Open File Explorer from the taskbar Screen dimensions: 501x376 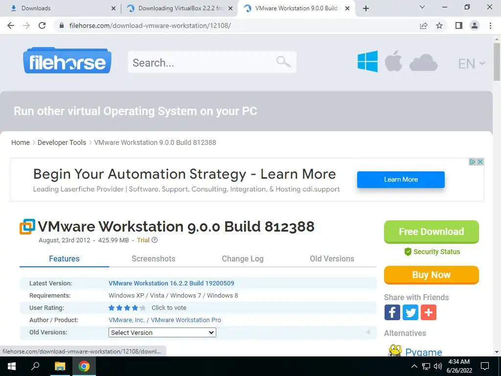click(60, 366)
